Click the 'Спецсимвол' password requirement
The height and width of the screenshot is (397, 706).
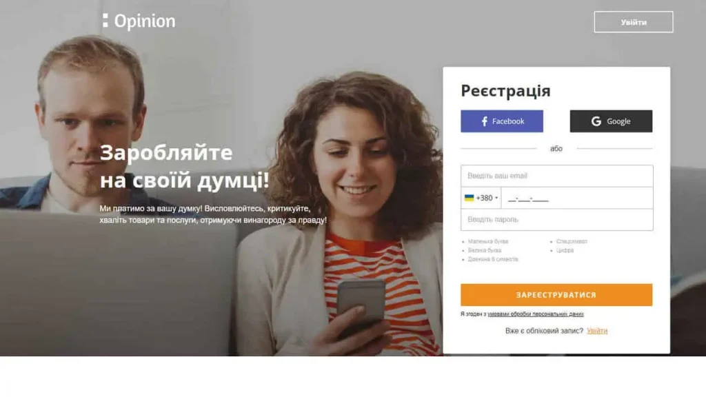pyautogui.click(x=572, y=242)
